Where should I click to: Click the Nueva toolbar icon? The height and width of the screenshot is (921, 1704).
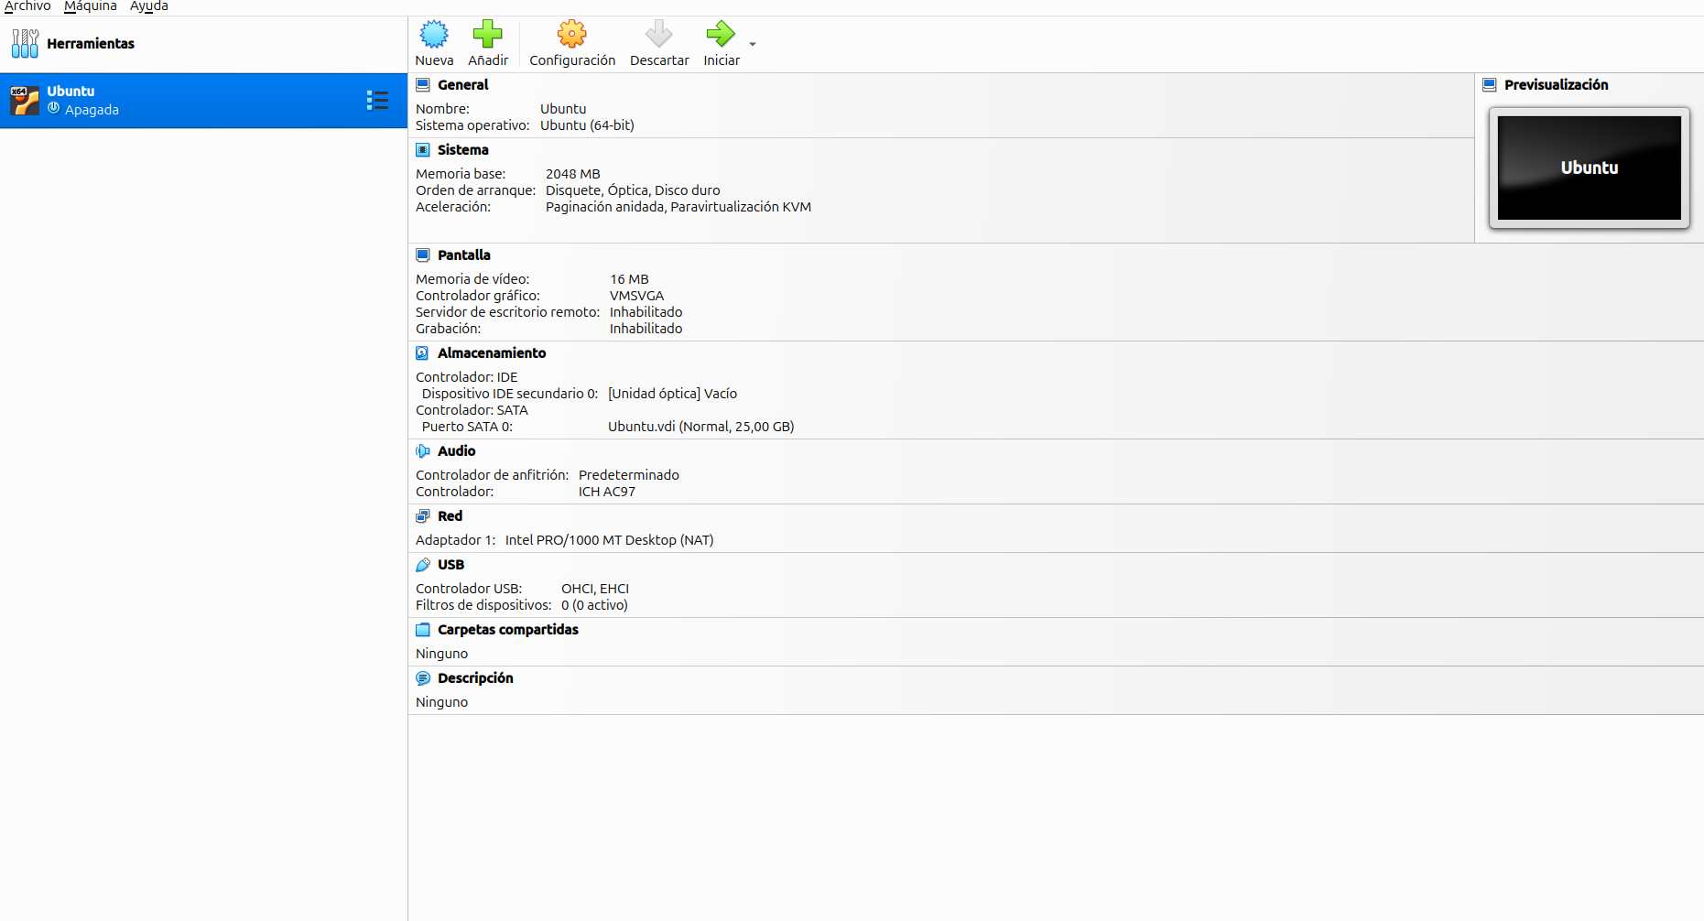[x=434, y=35]
